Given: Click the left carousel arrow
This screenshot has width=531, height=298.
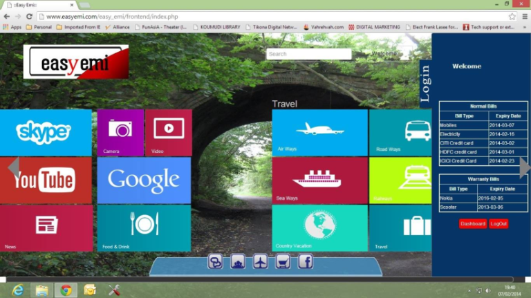Looking at the screenshot, I should pyautogui.click(x=14, y=167).
